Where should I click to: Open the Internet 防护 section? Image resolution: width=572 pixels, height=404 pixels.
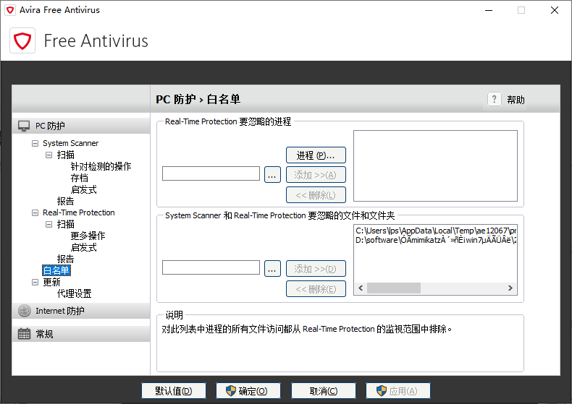pos(81,311)
